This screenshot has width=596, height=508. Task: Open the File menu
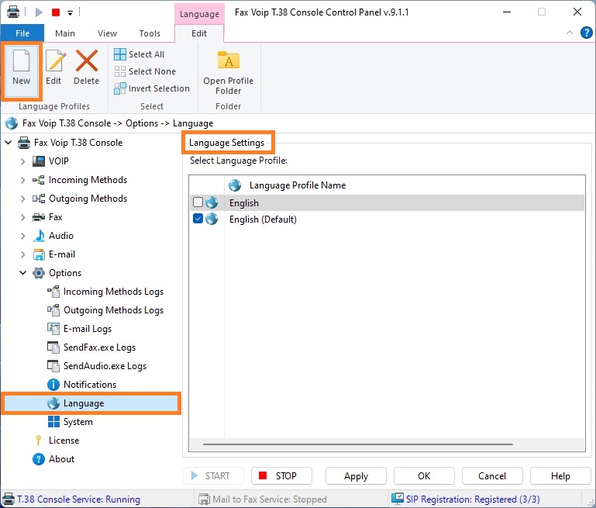click(x=22, y=33)
